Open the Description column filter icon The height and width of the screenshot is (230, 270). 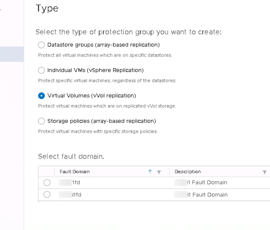(264, 172)
